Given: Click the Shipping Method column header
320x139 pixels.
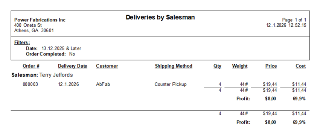Looking at the screenshot, I should pyautogui.click(x=174, y=66).
